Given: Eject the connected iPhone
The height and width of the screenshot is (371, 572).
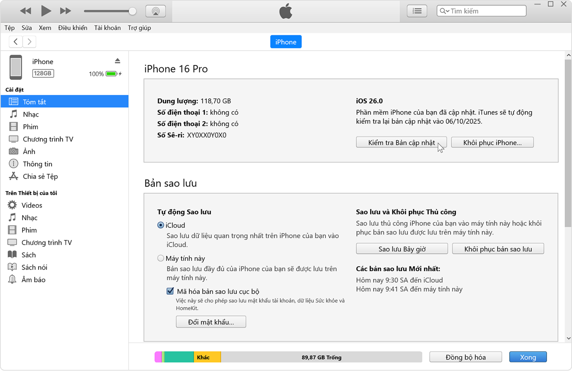Looking at the screenshot, I should [118, 60].
